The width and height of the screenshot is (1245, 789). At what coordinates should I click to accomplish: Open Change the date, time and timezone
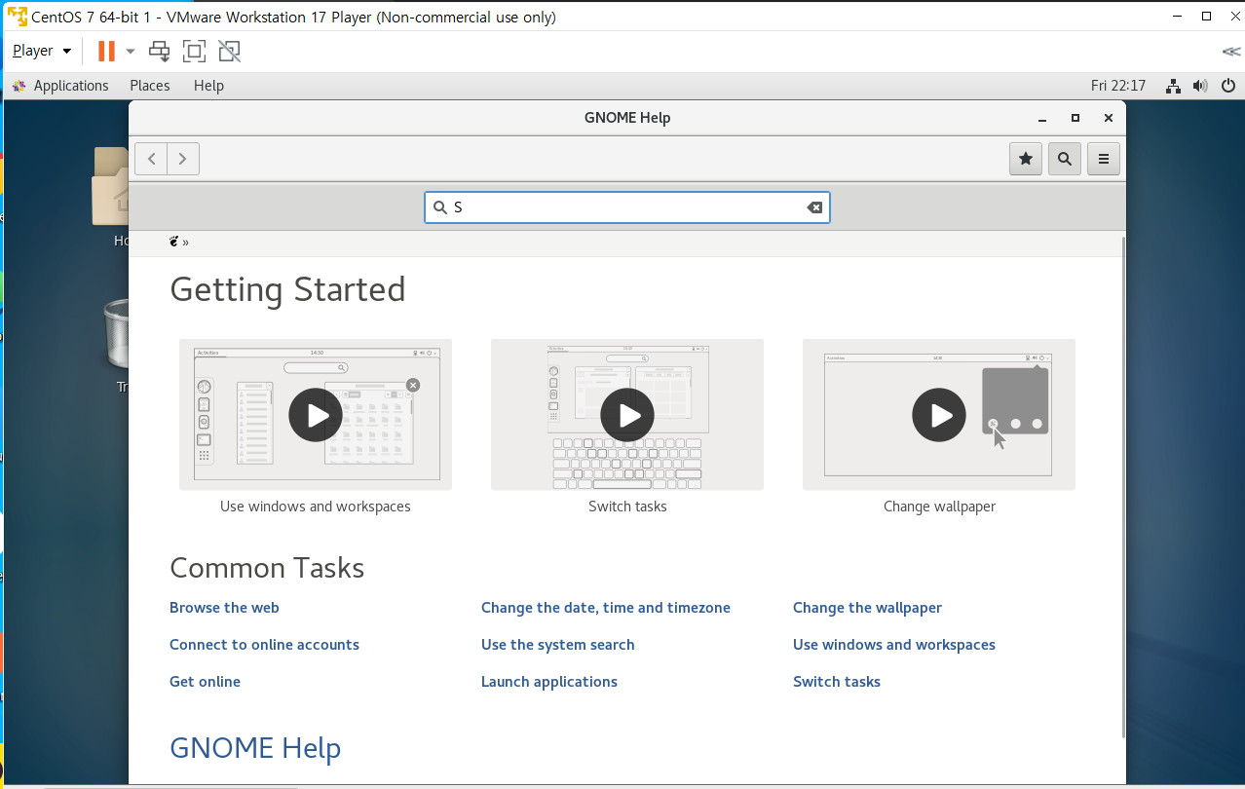click(x=606, y=608)
